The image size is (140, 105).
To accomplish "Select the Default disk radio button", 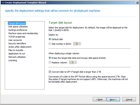I will pos(50,39).
